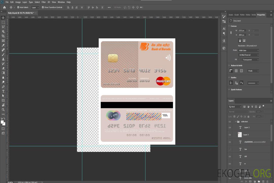This screenshot has width=274, height=183.
Task: Select the Dodge tool
Action: (3, 82)
